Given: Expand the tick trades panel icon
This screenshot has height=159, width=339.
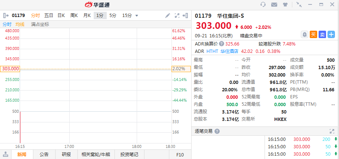Looking at the screenshot, I should pos(332,131).
